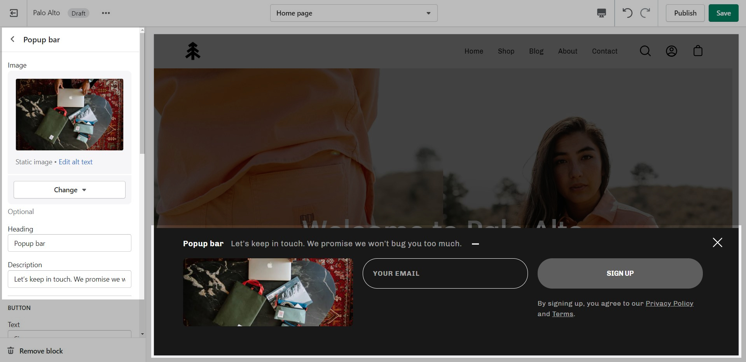Open the Edit alt text link

75,162
